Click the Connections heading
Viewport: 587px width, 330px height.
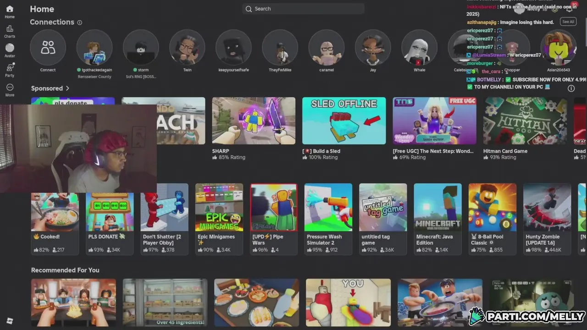[52, 22]
